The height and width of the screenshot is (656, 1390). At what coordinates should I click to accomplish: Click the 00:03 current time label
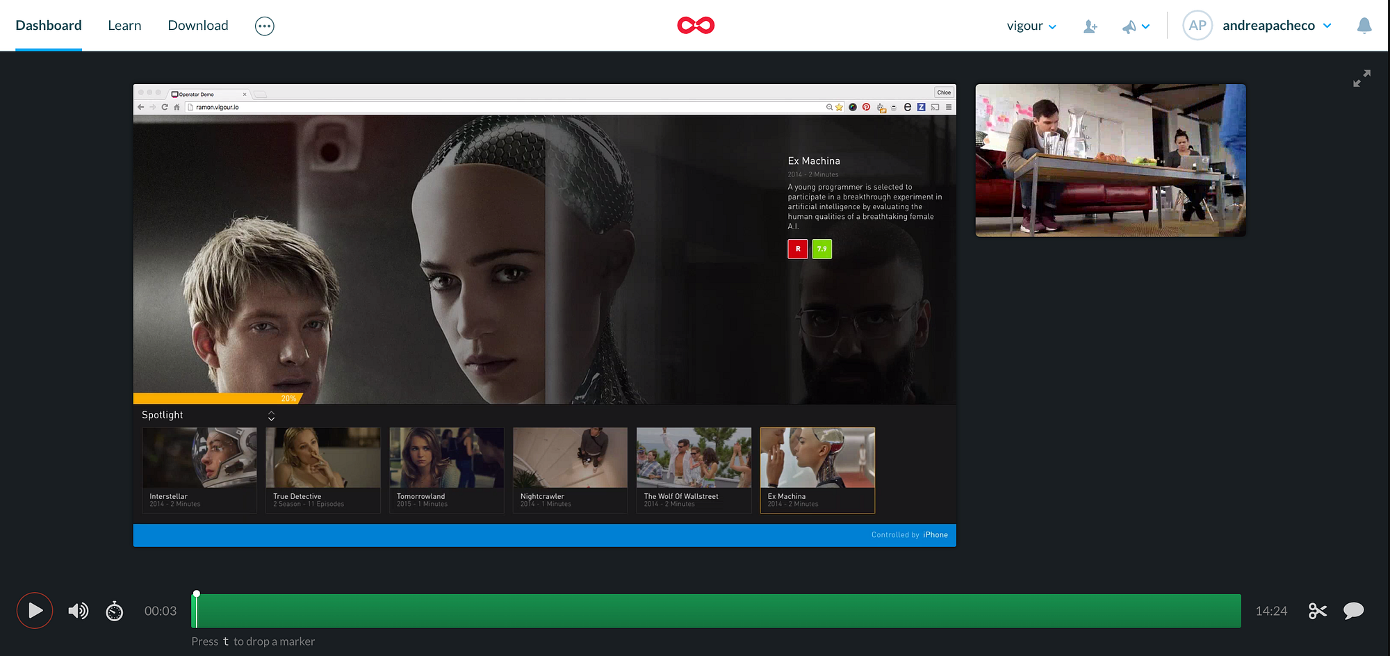[x=161, y=611]
